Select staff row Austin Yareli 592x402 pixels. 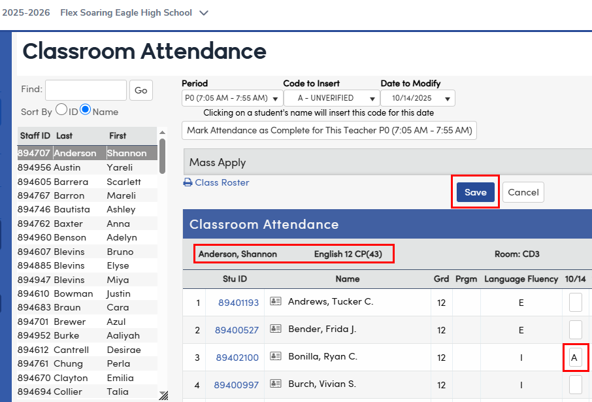click(x=87, y=167)
